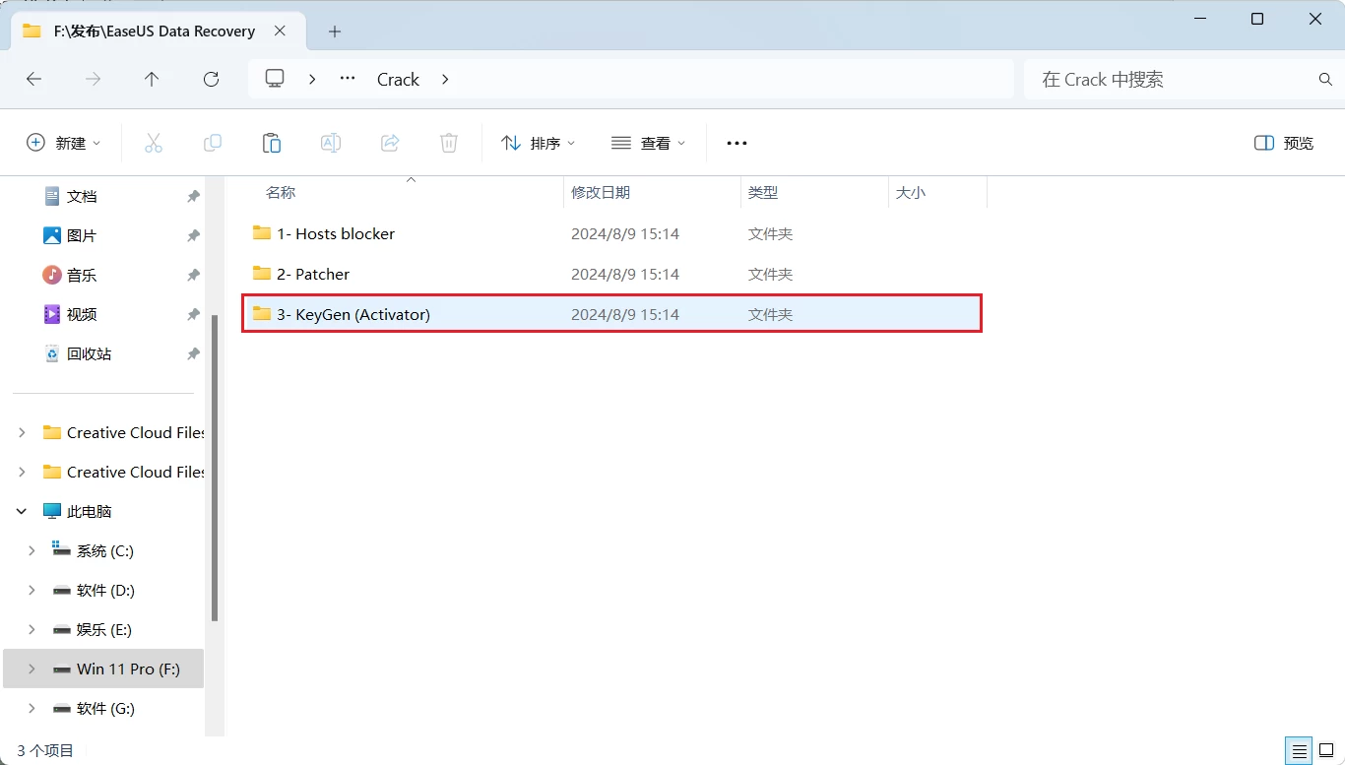The image size is (1345, 765).
Task: Switch to large thumbnails view in status bar
Action: [1326, 750]
